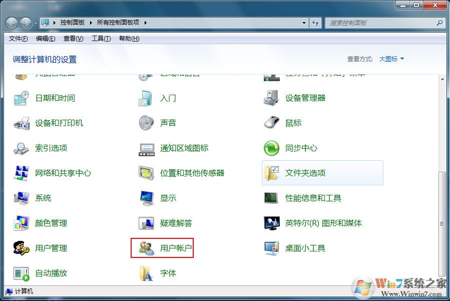
Task: Click the 疑难解答 troubleshooting link
Action: coord(176,223)
